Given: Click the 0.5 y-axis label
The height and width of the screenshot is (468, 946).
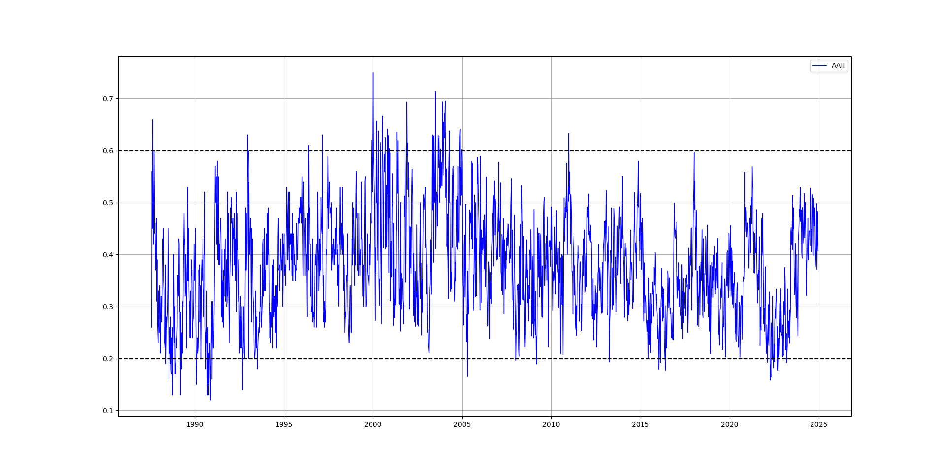Looking at the screenshot, I should 108,203.
